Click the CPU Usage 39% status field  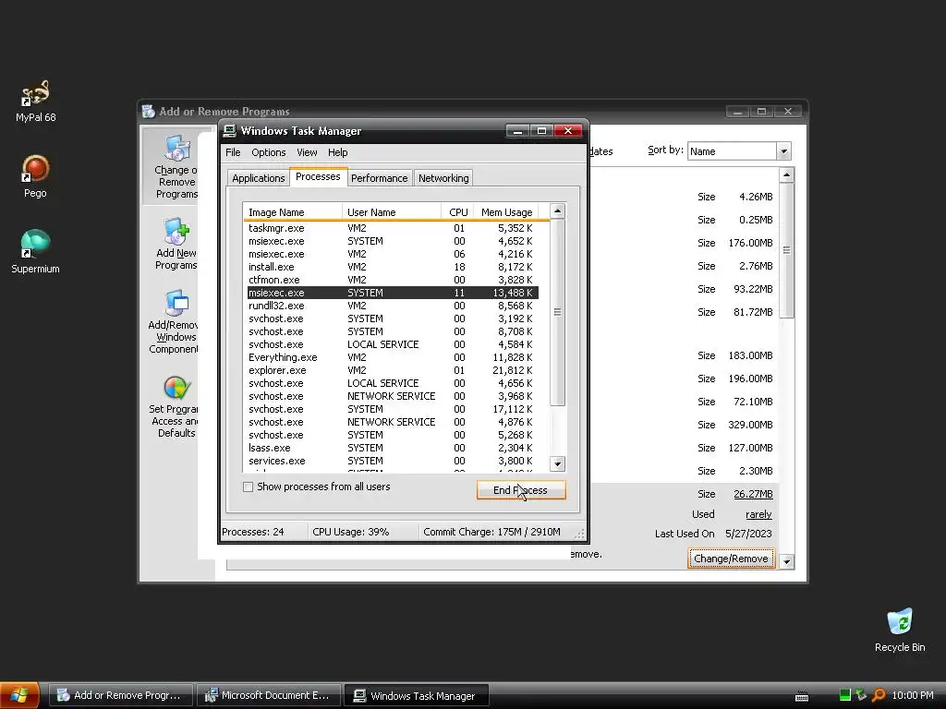coord(362,532)
